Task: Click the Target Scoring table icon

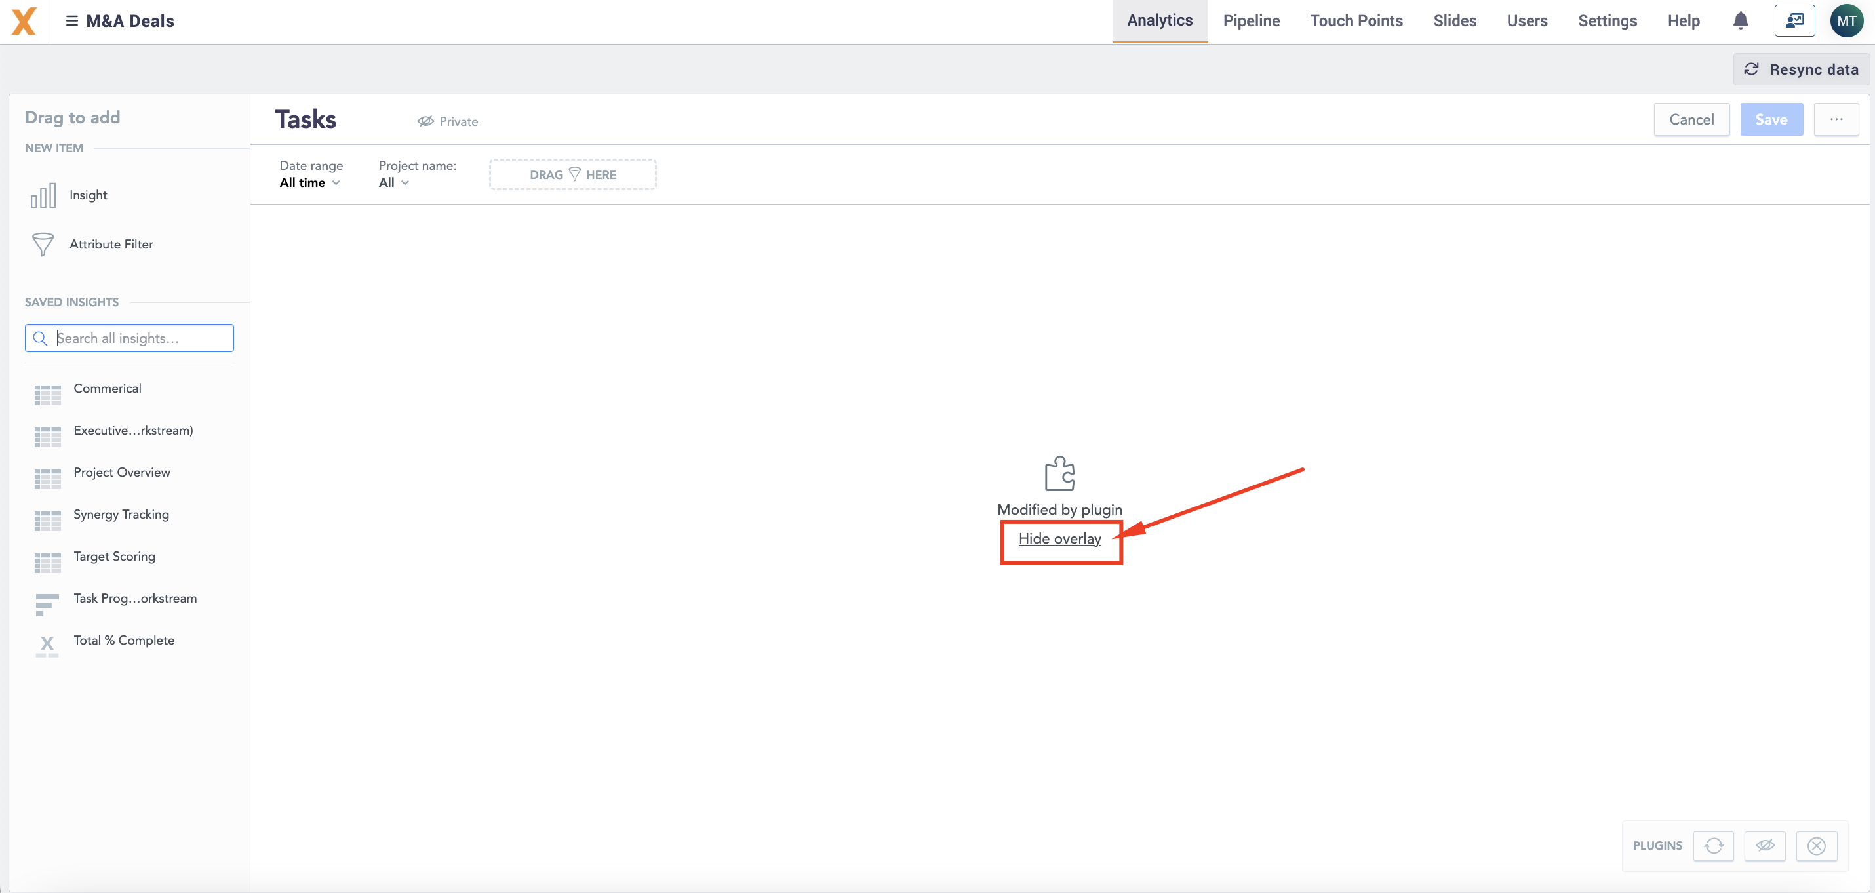Action: 47,563
